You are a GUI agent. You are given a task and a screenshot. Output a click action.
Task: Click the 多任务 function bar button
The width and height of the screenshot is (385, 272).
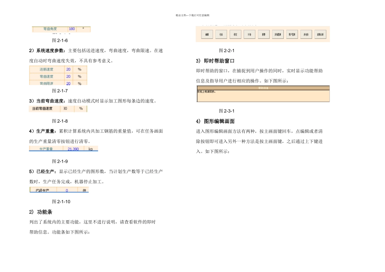[306, 34]
